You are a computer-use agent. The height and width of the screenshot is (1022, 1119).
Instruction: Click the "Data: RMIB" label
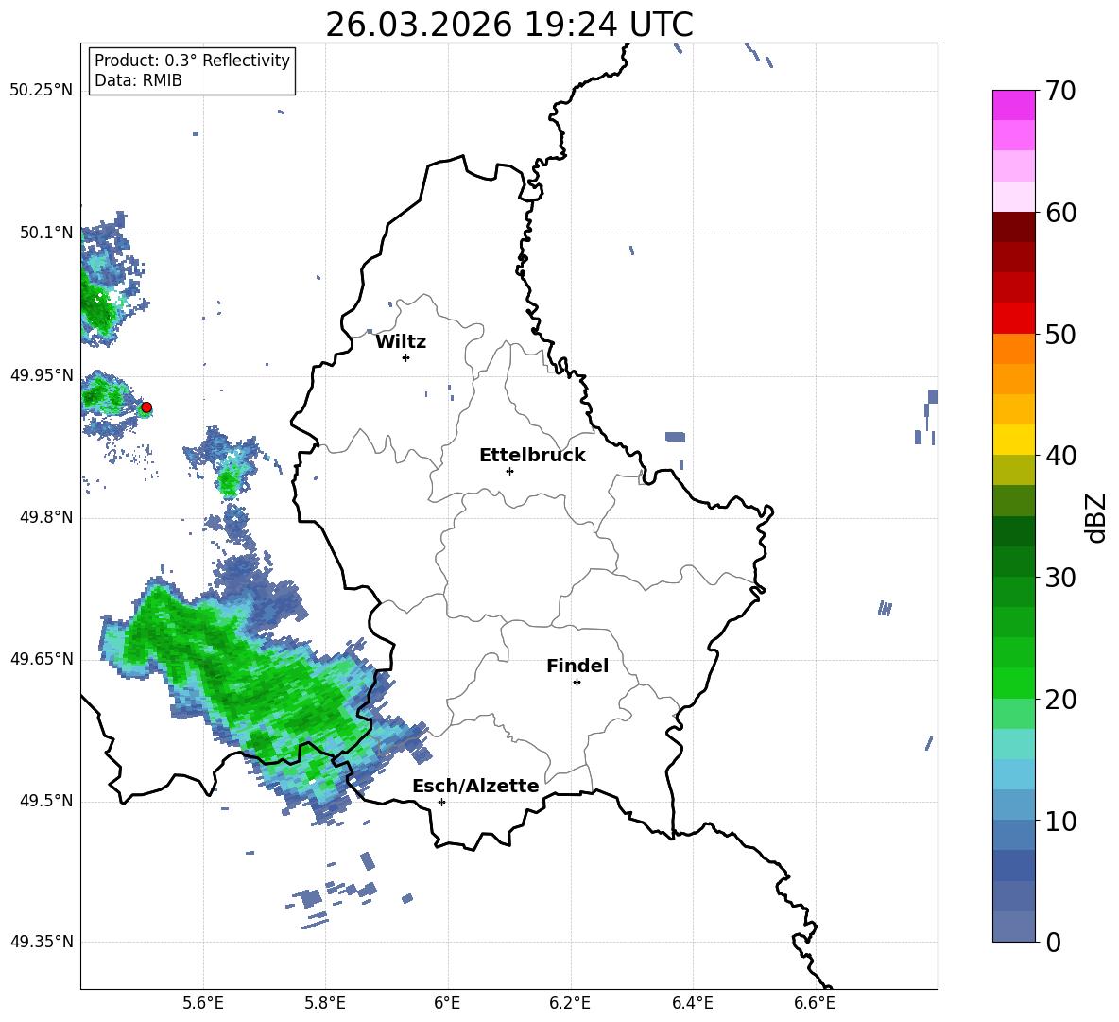point(138,80)
